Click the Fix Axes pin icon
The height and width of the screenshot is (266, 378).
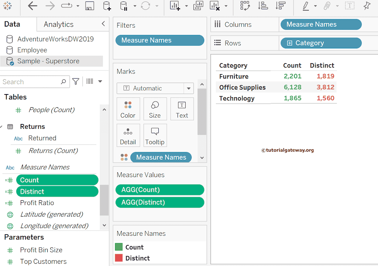367,6
